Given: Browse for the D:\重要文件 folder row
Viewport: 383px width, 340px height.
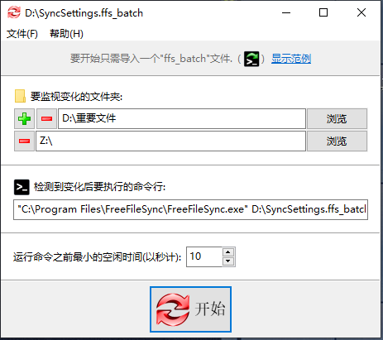Looking at the screenshot, I should (x=337, y=119).
